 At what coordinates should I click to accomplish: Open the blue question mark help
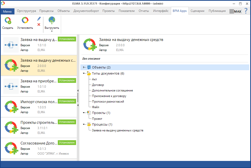pos(246,11)
